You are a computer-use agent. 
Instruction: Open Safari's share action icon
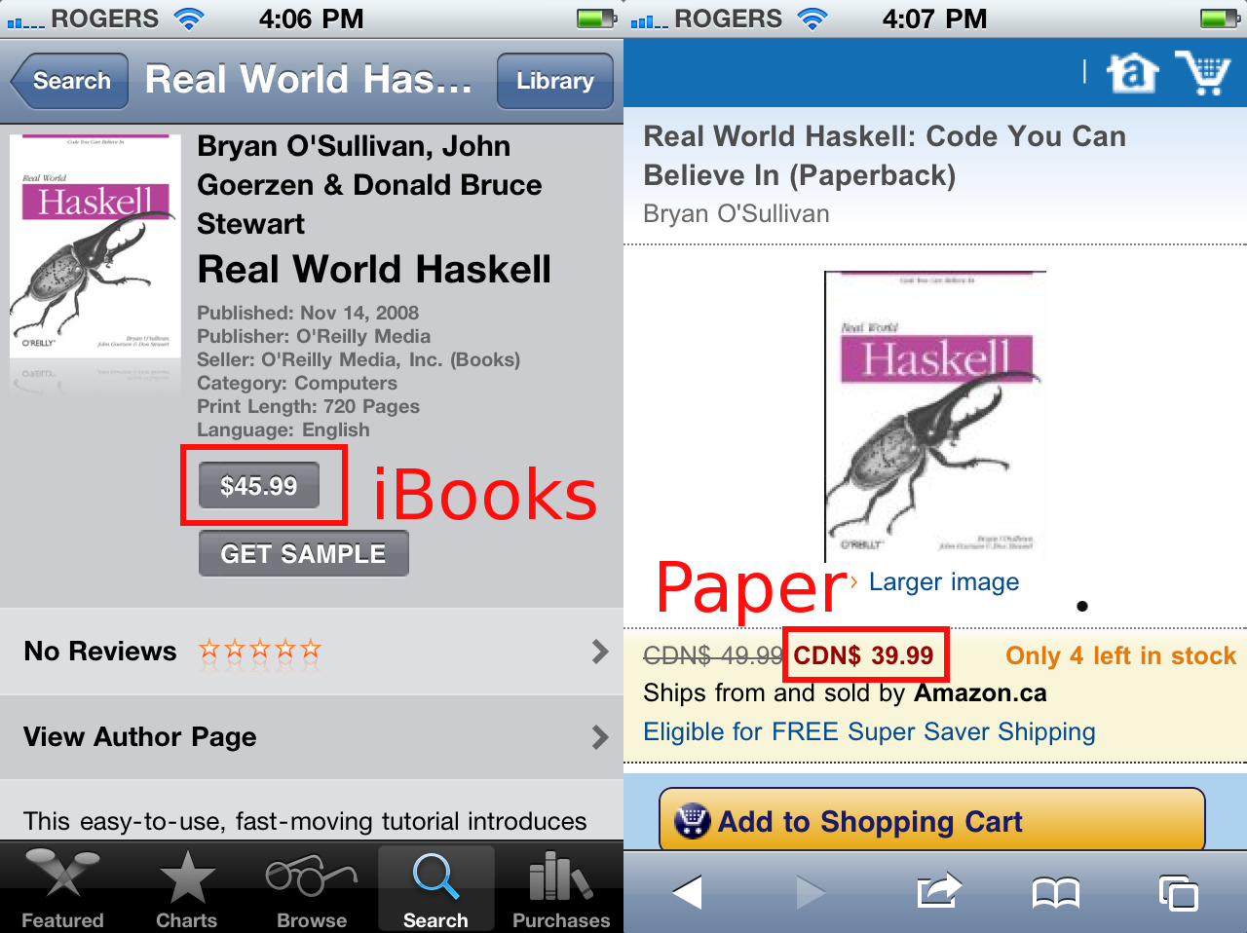(x=939, y=890)
